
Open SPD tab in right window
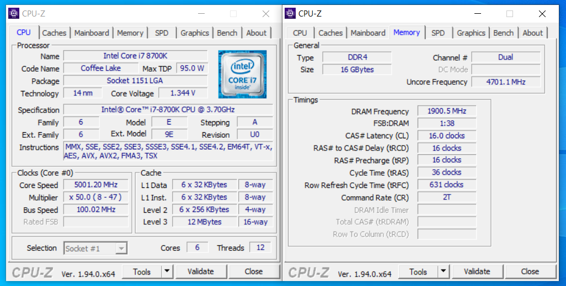[438, 33]
